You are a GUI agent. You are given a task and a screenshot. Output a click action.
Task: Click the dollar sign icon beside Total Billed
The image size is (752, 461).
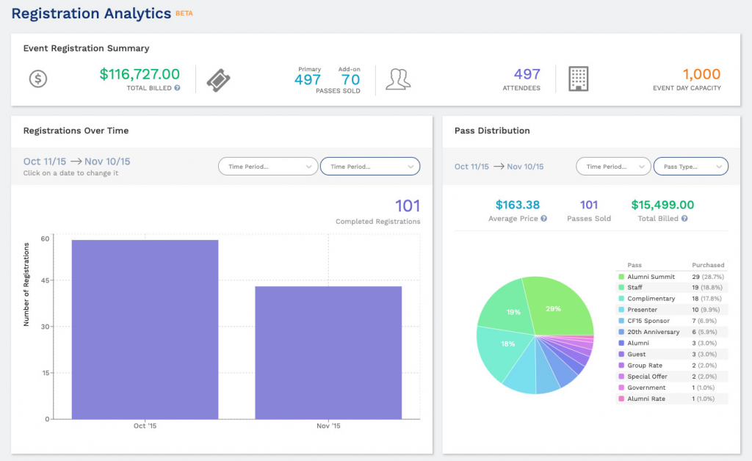coord(38,79)
